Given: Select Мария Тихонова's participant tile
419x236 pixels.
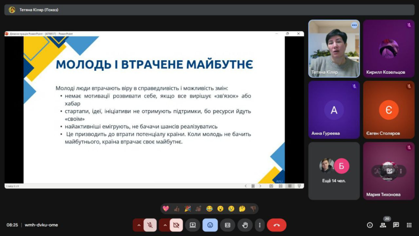Looking at the screenshot, I should pyautogui.click(x=389, y=171).
